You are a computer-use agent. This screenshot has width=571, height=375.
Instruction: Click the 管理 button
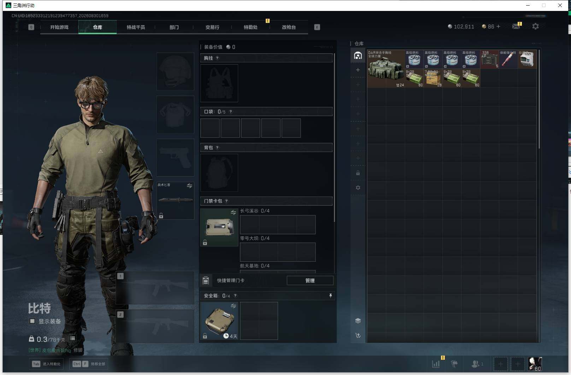(x=310, y=280)
